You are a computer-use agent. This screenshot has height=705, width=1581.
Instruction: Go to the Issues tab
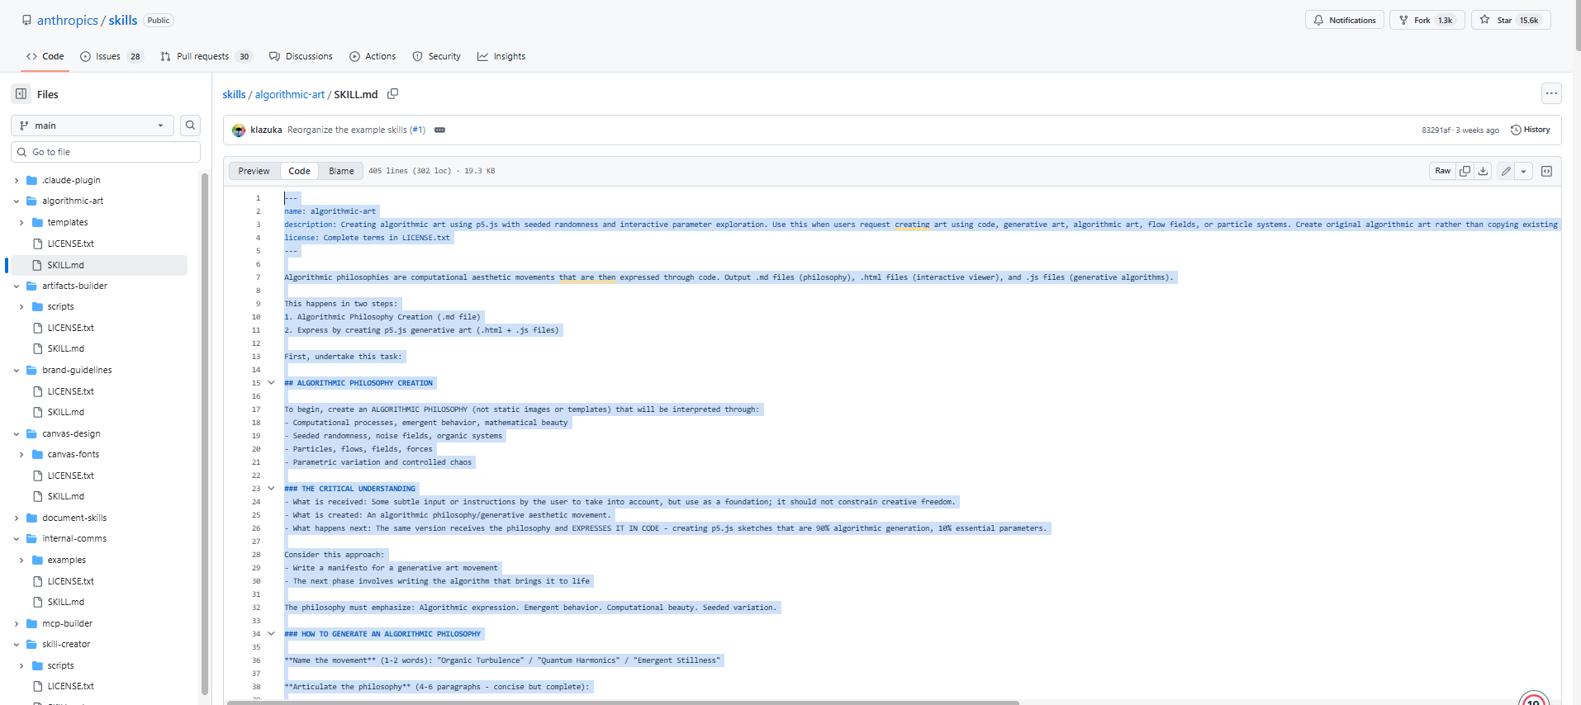tap(112, 56)
